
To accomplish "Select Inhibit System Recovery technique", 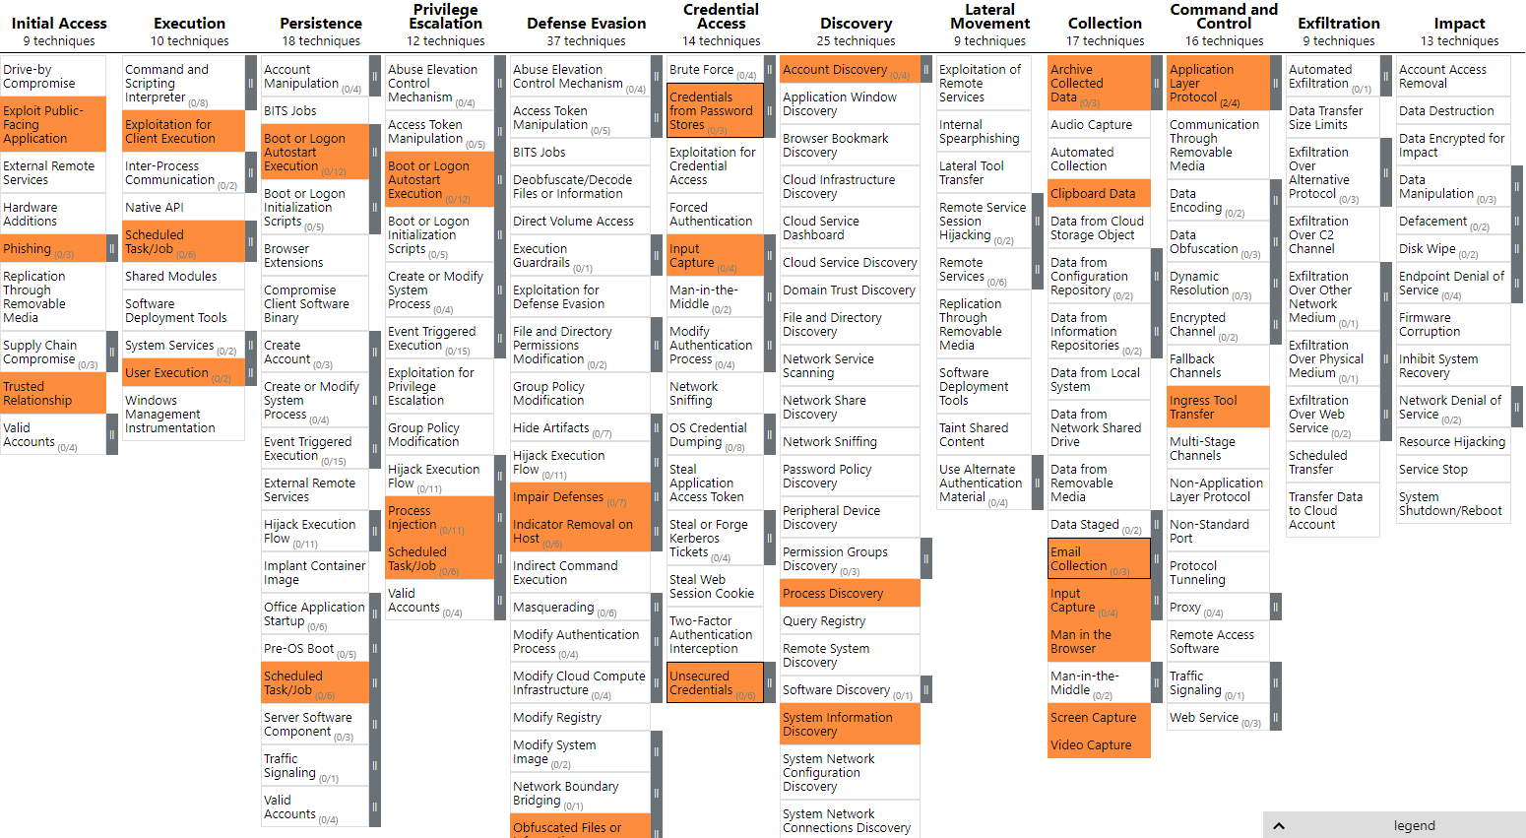I will pyautogui.click(x=1453, y=365).
